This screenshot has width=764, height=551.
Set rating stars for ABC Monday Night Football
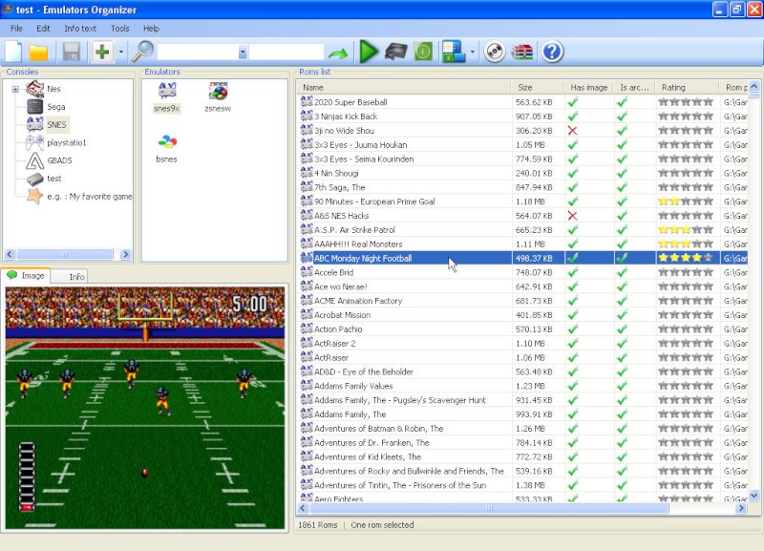click(x=686, y=258)
